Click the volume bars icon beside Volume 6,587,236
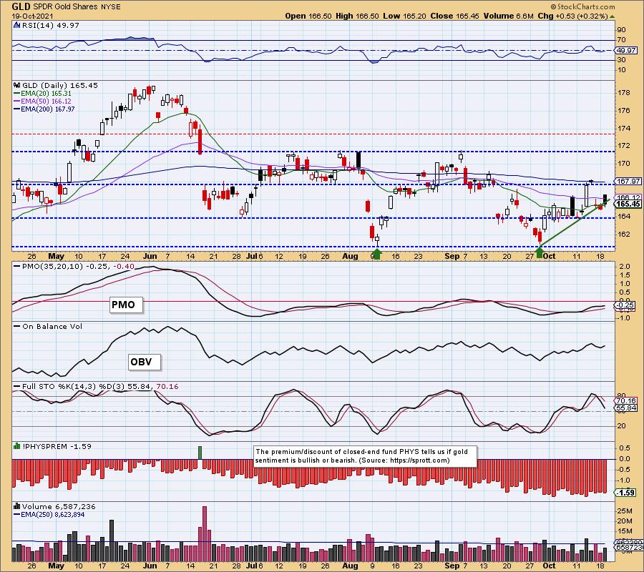The height and width of the screenshot is (572, 644). [17, 506]
